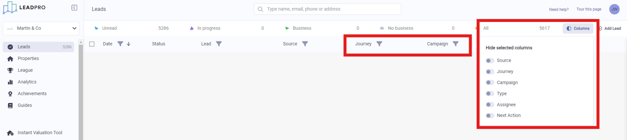Click the Date column filter funnel icon
The width and height of the screenshot is (627, 140).
[x=120, y=44]
